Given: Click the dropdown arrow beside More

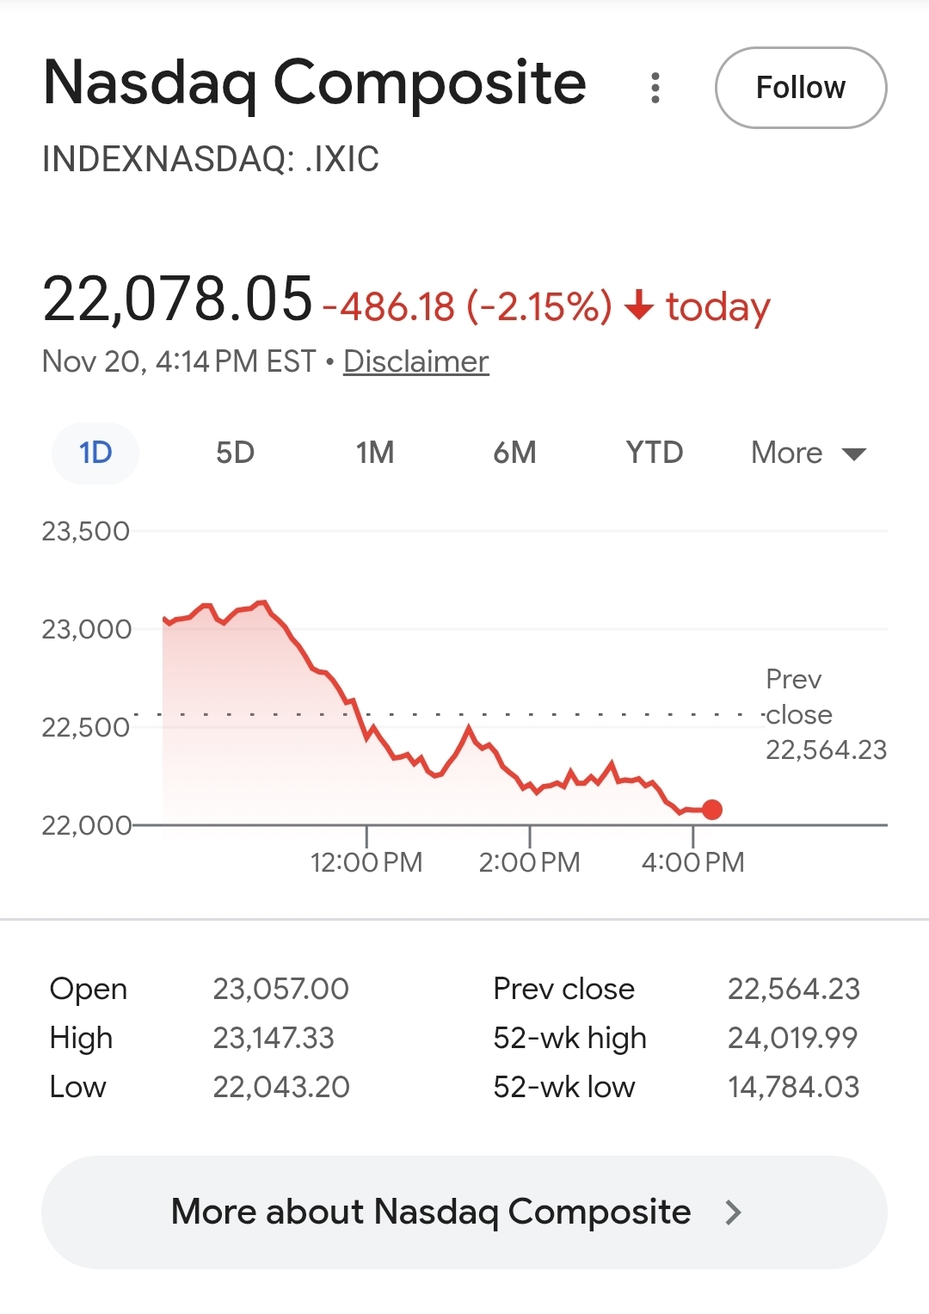Looking at the screenshot, I should 852,453.
